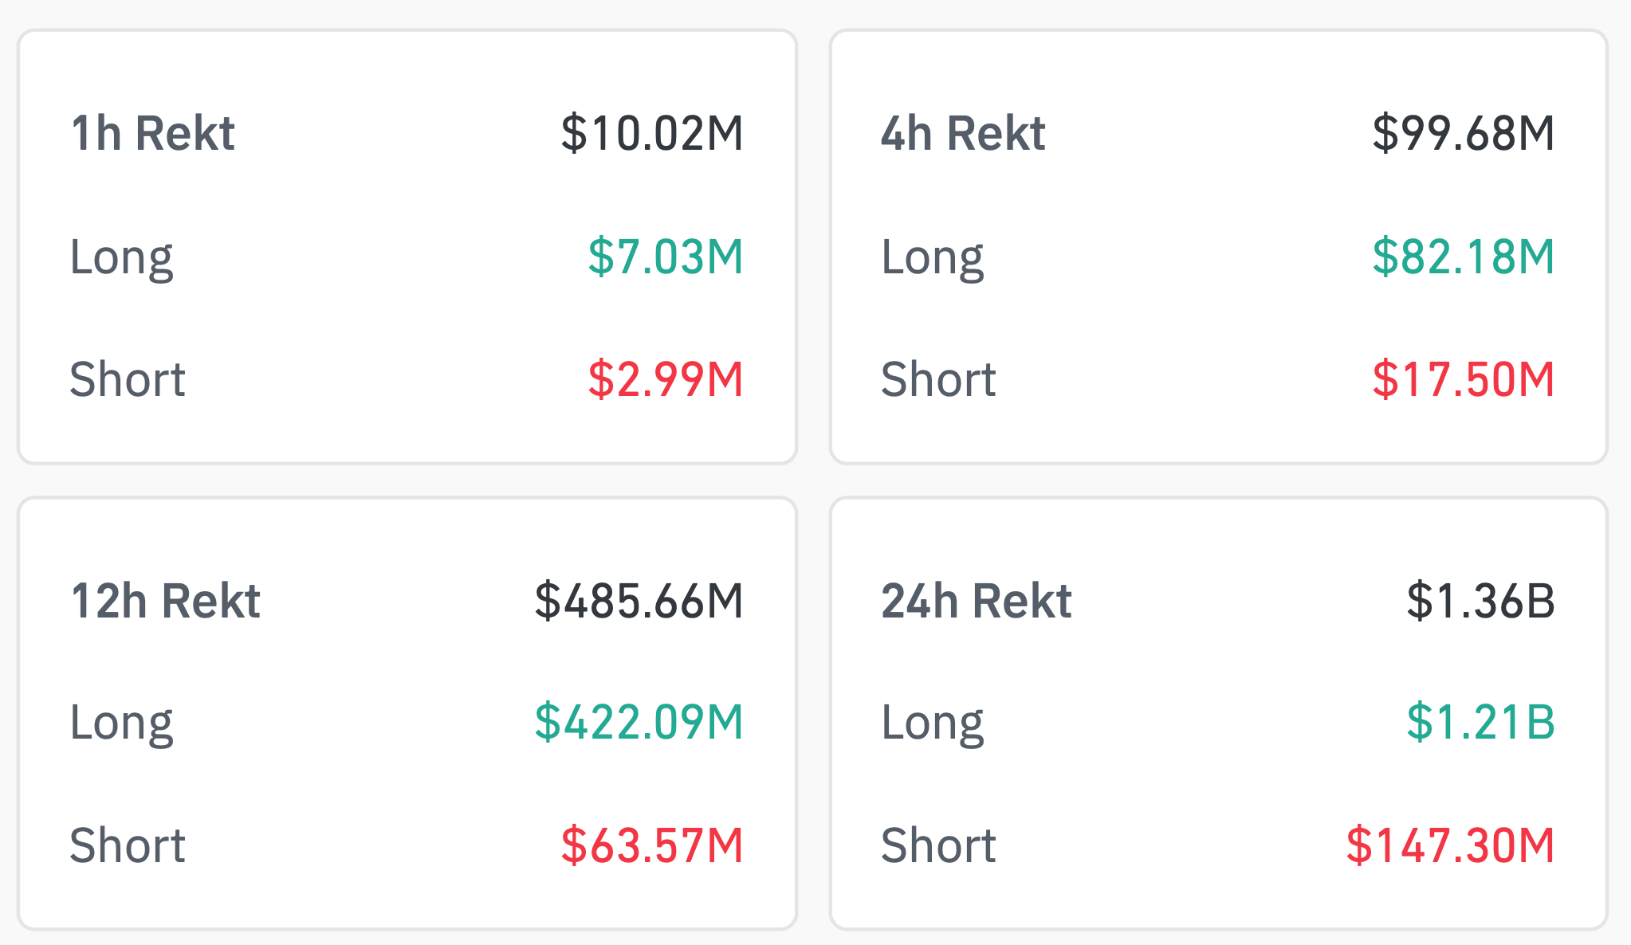Viewport: 1631px width, 945px height.
Task: Click the $1.36B 24h total value
Action: [1480, 601]
